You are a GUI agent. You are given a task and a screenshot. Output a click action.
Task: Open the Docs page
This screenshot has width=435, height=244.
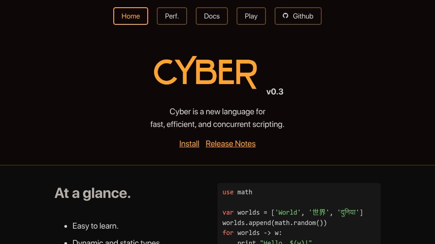[x=212, y=16]
